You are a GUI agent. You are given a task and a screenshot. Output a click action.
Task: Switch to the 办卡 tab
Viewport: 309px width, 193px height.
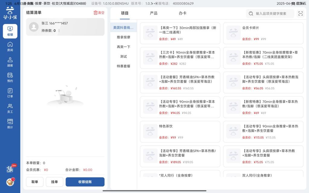pyautogui.click(x=183, y=13)
